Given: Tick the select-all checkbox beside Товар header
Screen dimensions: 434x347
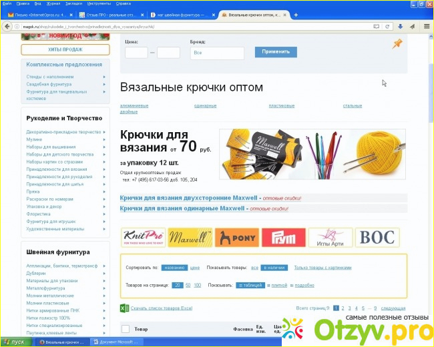Looking at the screenshot, I should coord(125,328).
